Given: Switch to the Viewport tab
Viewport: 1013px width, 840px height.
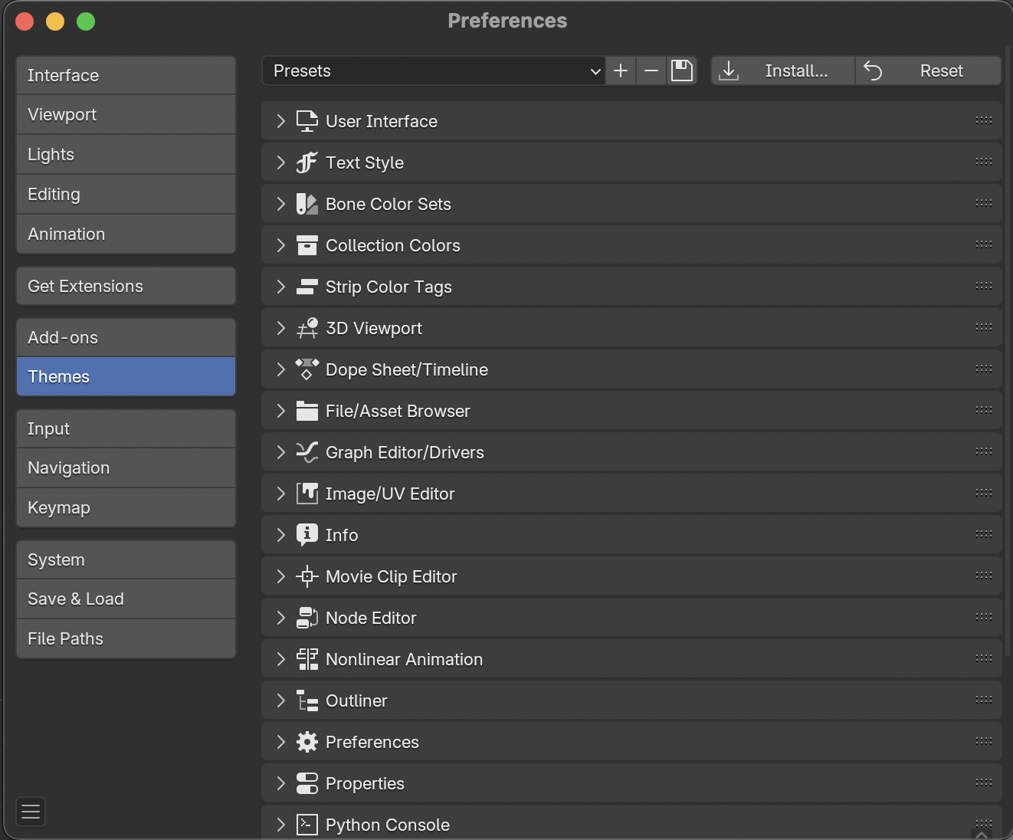Looking at the screenshot, I should point(126,115).
